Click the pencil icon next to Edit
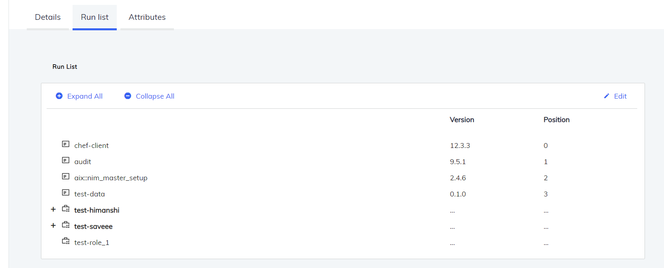The height and width of the screenshot is (268, 664). tap(606, 96)
